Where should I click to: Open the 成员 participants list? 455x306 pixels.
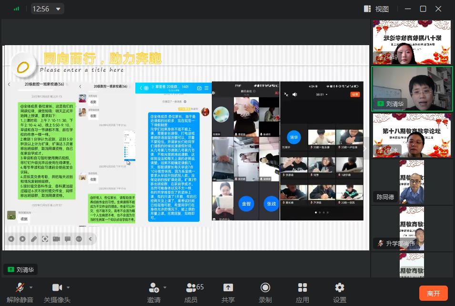pyautogui.click(x=194, y=293)
